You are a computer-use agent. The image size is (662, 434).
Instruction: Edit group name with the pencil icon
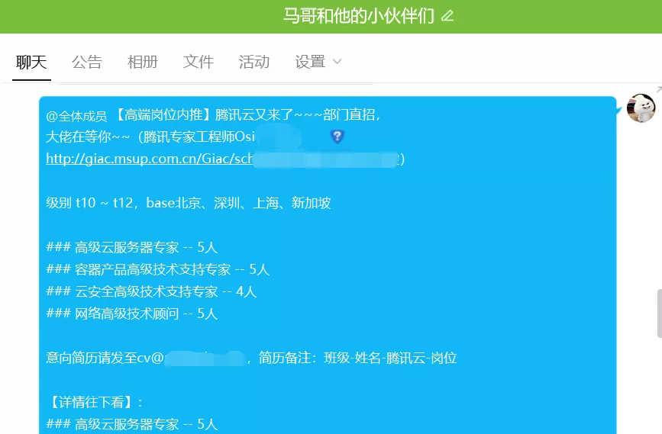[447, 17]
